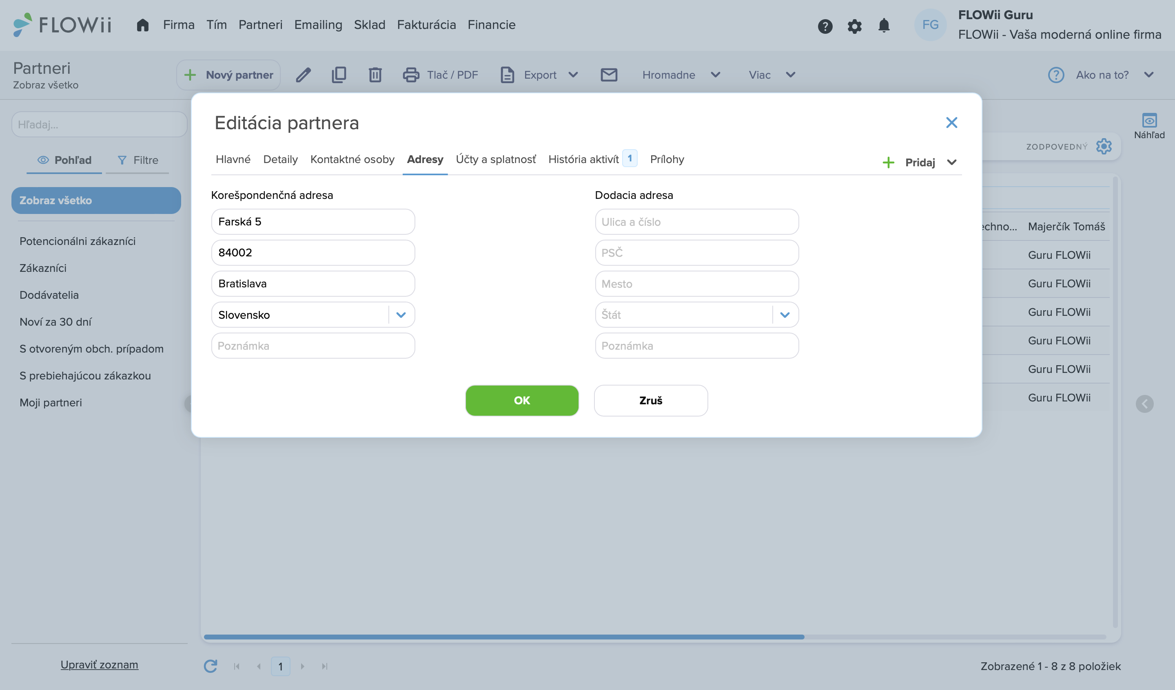This screenshot has width=1175, height=690.
Task: Switch to the Detaily tab
Action: click(280, 159)
